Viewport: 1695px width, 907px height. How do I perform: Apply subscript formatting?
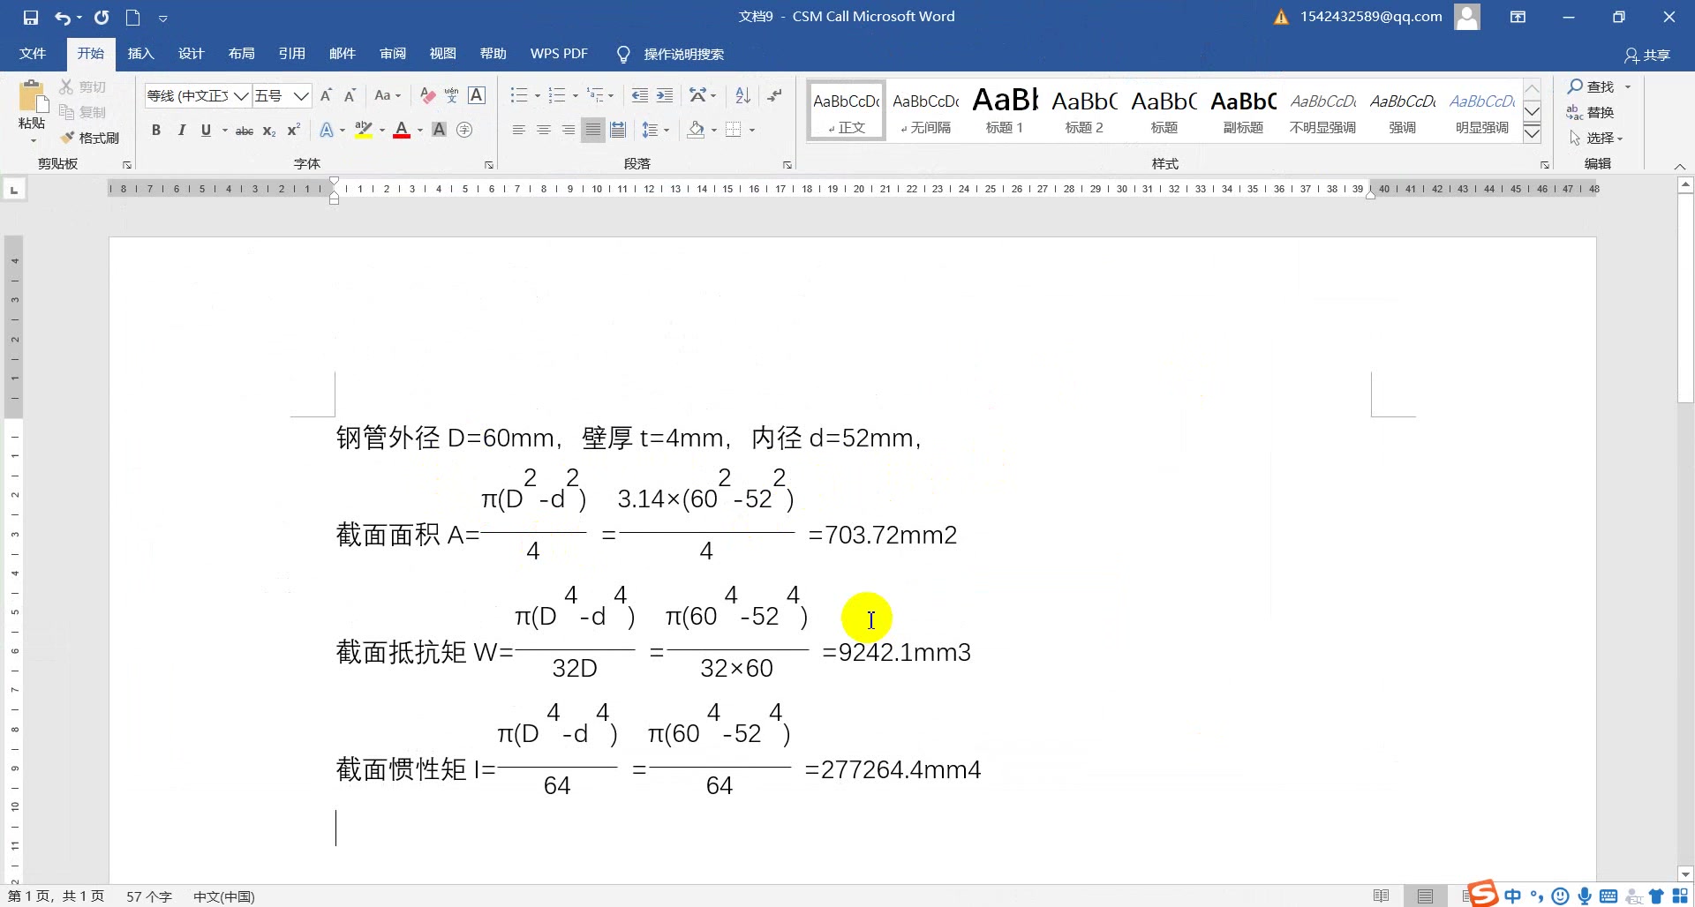pyautogui.click(x=268, y=130)
